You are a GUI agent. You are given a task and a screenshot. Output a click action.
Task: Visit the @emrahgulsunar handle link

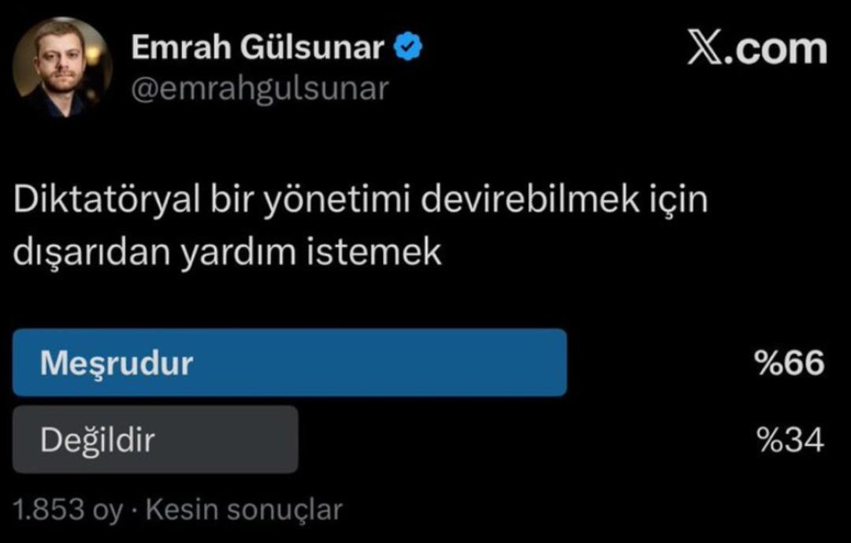[x=260, y=88]
